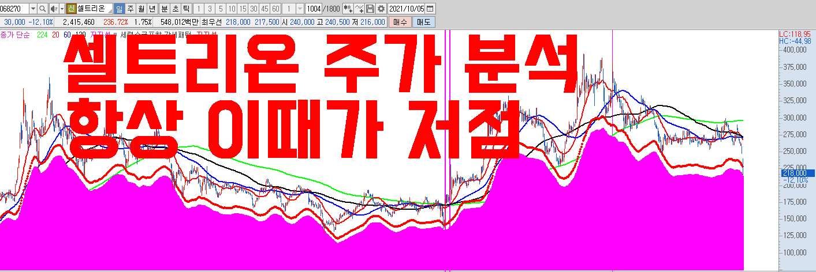Screen dimensions: 816x272
Task: Click the ask price 218,000 value
Action: click(238, 22)
